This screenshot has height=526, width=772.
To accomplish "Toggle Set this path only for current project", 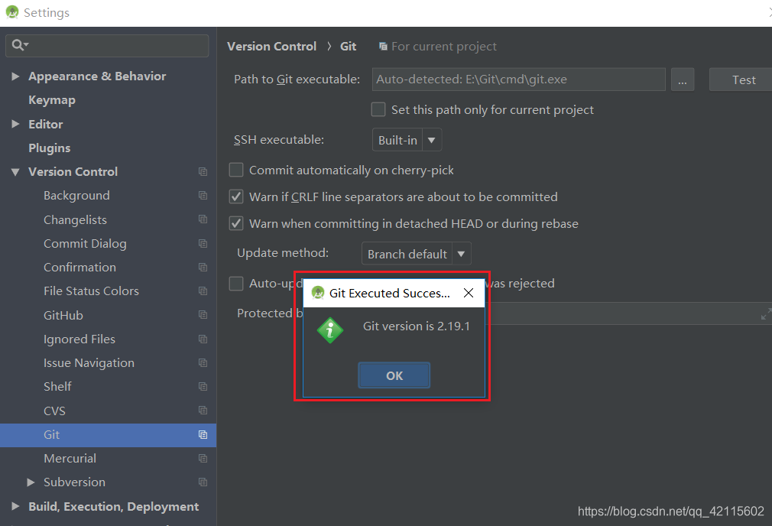I will [378, 109].
